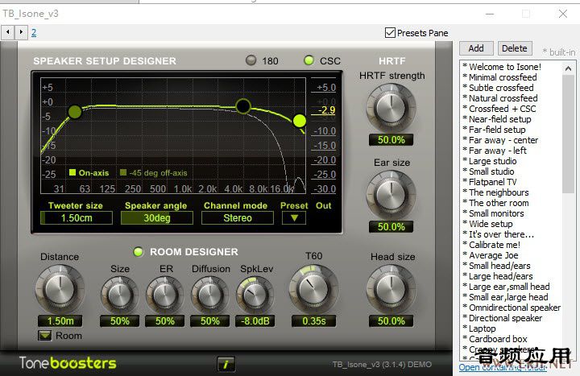Select the Natural crossfeed preset
Screen dimensions: 580x376
pos(500,98)
